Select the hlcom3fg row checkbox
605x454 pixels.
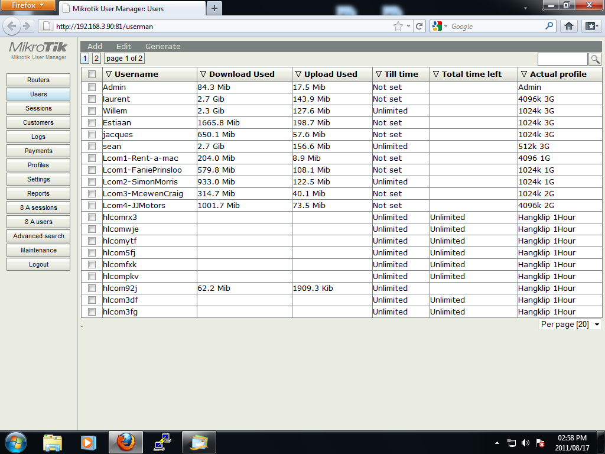pos(92,312)
